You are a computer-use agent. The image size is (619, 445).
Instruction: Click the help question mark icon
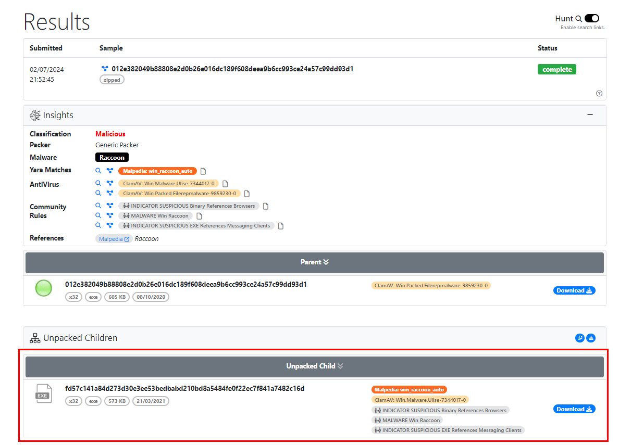(599, 94)
